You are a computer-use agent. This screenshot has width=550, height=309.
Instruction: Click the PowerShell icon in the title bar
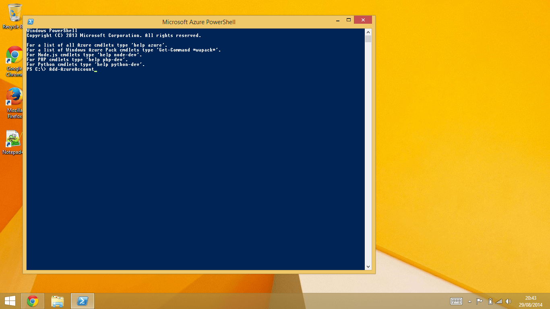30,22
